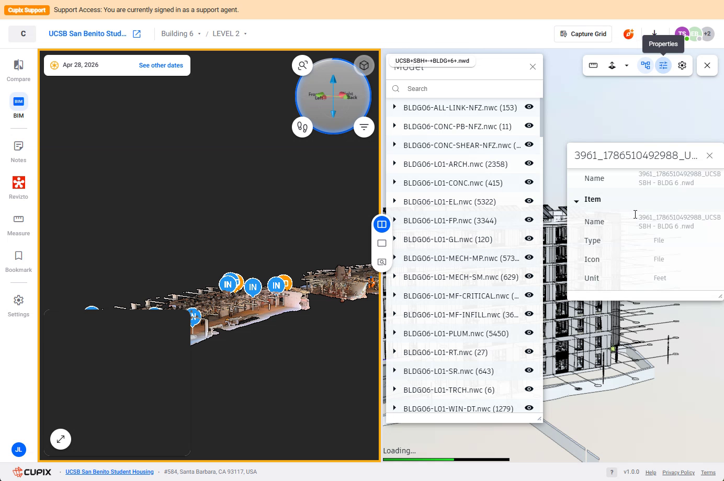Select BLDG06-L01-TRCH.nwc (6) row

click(465, 390)
